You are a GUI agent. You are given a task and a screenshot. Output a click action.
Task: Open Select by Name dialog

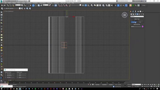pyautogui.click(x=25, y=5)
